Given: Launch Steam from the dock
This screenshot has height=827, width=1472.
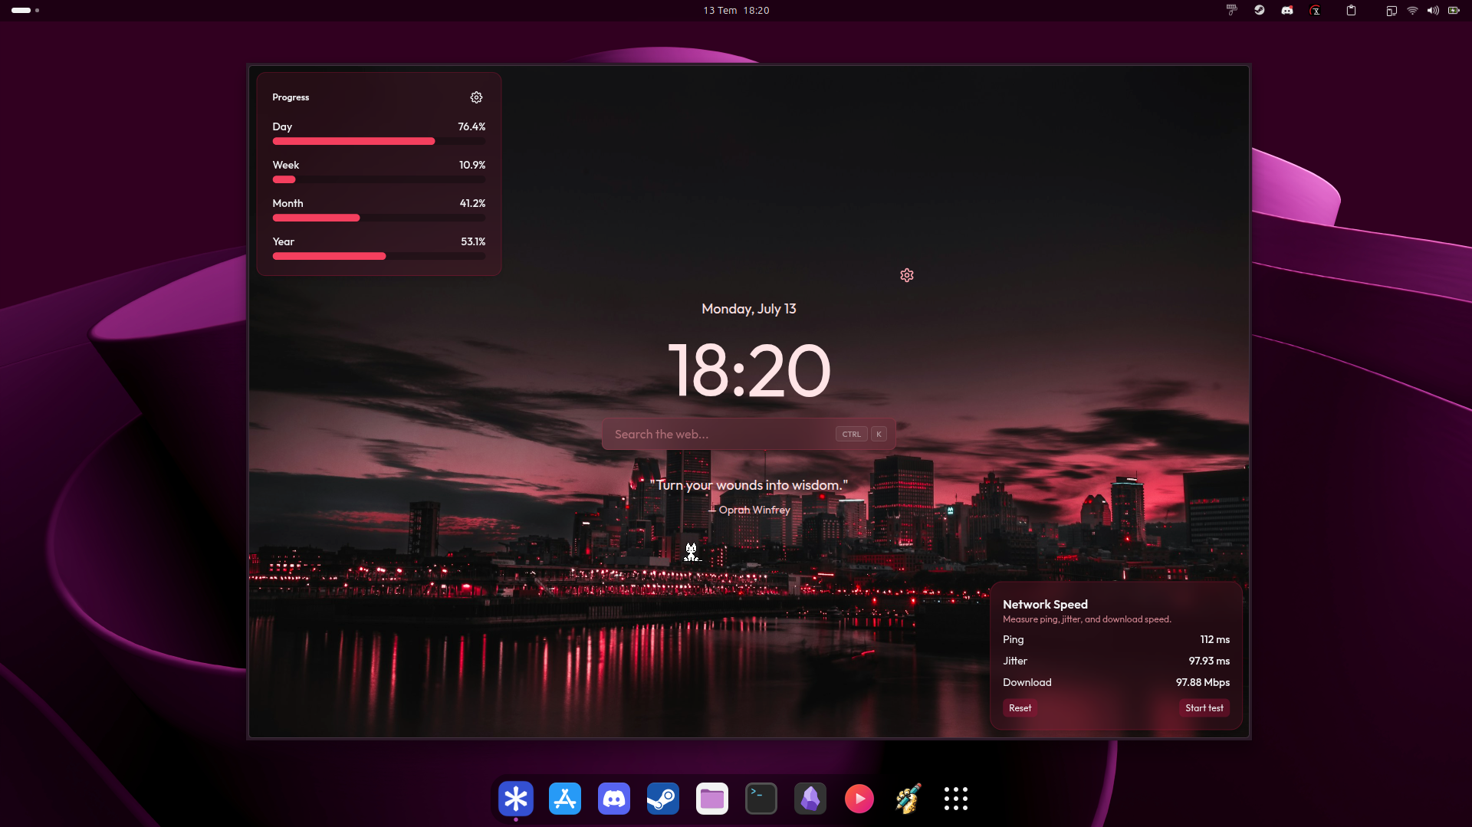Looking at the screenshot, I should coord(663,799).
